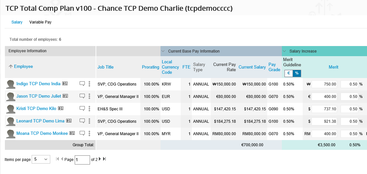Open comment icon for Moana TCP Demo Monkee

82,133
